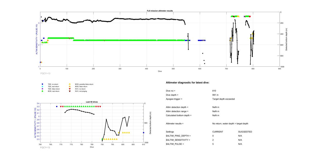Click the red triangle NVV no return legend icon
The width and height of the screenshot is (309, 160).
tap(70, 89)
